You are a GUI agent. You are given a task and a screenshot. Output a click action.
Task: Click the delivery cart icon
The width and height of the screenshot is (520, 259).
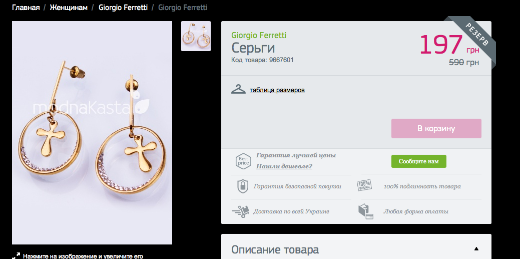point(240,211)
